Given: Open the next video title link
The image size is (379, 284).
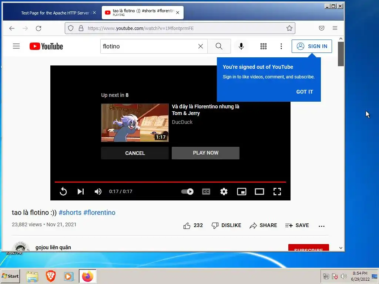Looking at the screenshot, I should (x=205, y=110).
